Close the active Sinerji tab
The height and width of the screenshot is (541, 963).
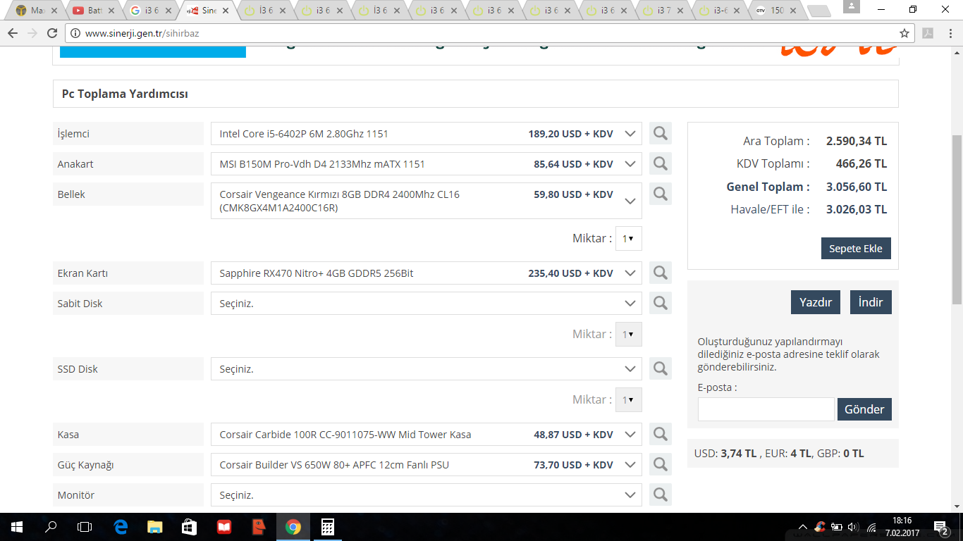pyautogui.click(x=225, y=11)
